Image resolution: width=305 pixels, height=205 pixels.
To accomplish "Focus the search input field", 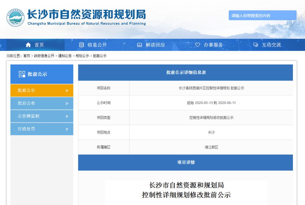I will 262,16.
